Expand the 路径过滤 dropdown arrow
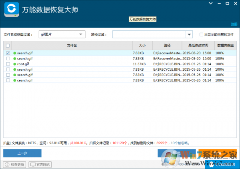240x169 pixels. point(189,35)
